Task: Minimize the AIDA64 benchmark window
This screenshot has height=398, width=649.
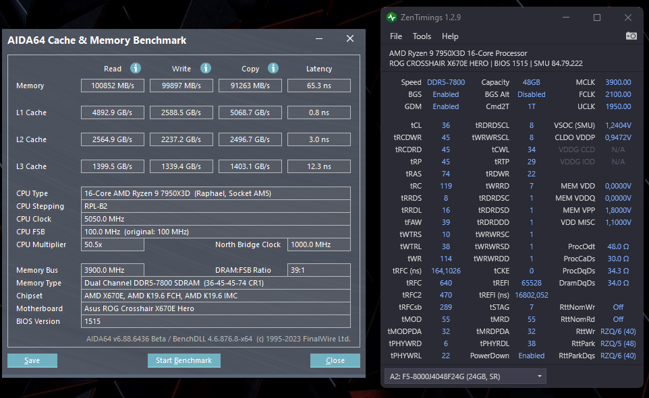Action: [x=319, y=38]
